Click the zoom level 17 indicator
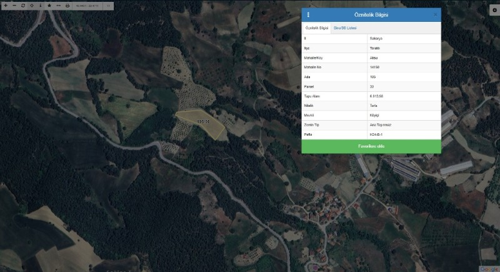 (108, 5)
